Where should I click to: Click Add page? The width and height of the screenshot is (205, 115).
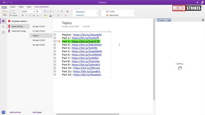click(x=37, y=112)
